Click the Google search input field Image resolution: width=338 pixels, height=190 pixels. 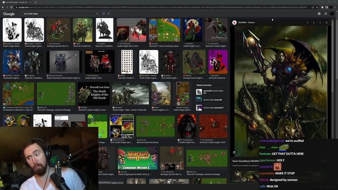[59, 14]
